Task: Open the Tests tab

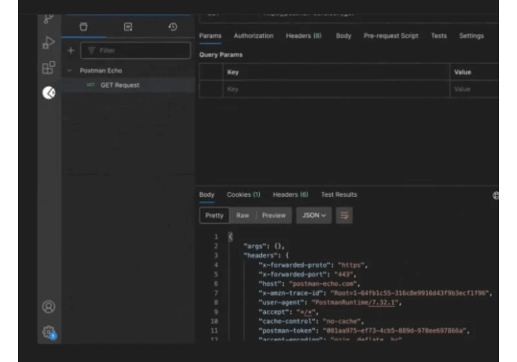Action: [x=439, y=36]
